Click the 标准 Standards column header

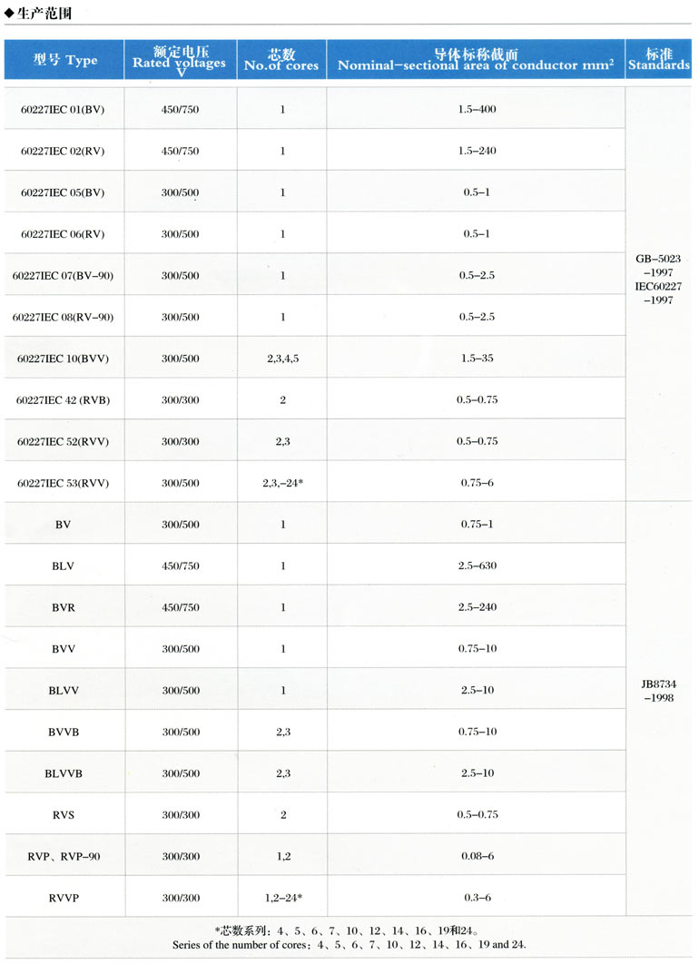coord(659,60)
